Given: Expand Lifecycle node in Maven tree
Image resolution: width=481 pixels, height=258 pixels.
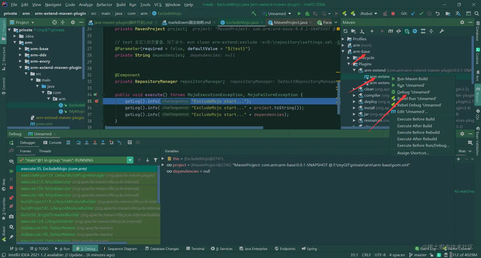Looking at the screenshot, I should click(349, 58).
